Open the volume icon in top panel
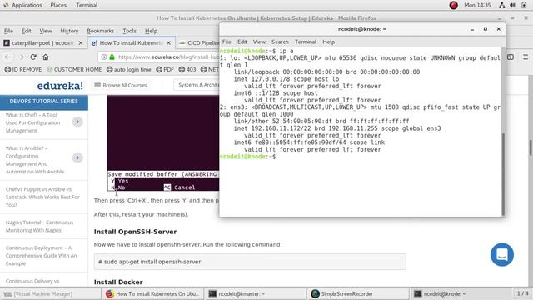 (513, 5)
